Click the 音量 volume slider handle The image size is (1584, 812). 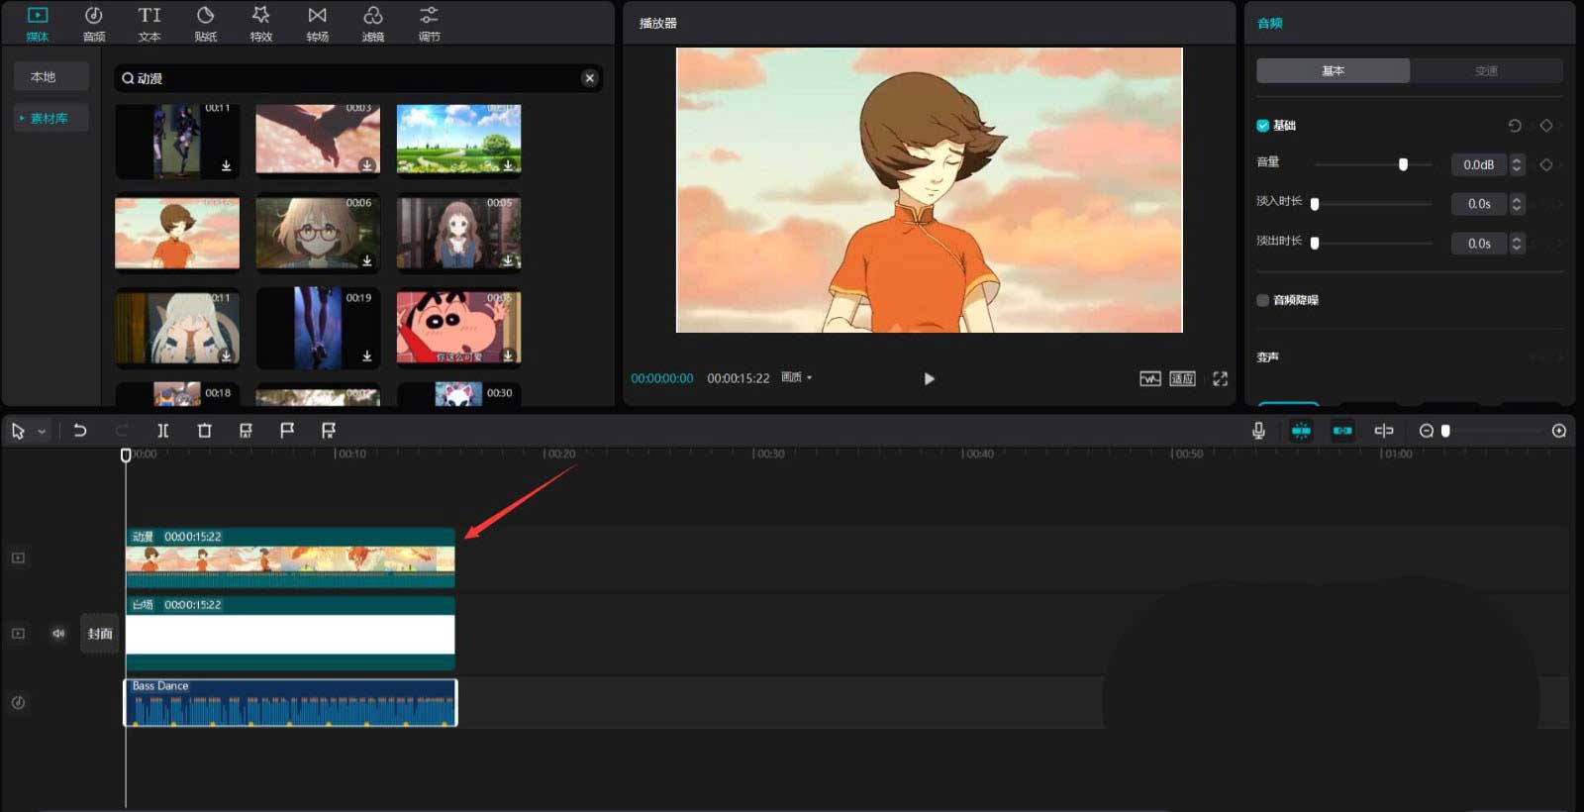(x=1403, y=164)
